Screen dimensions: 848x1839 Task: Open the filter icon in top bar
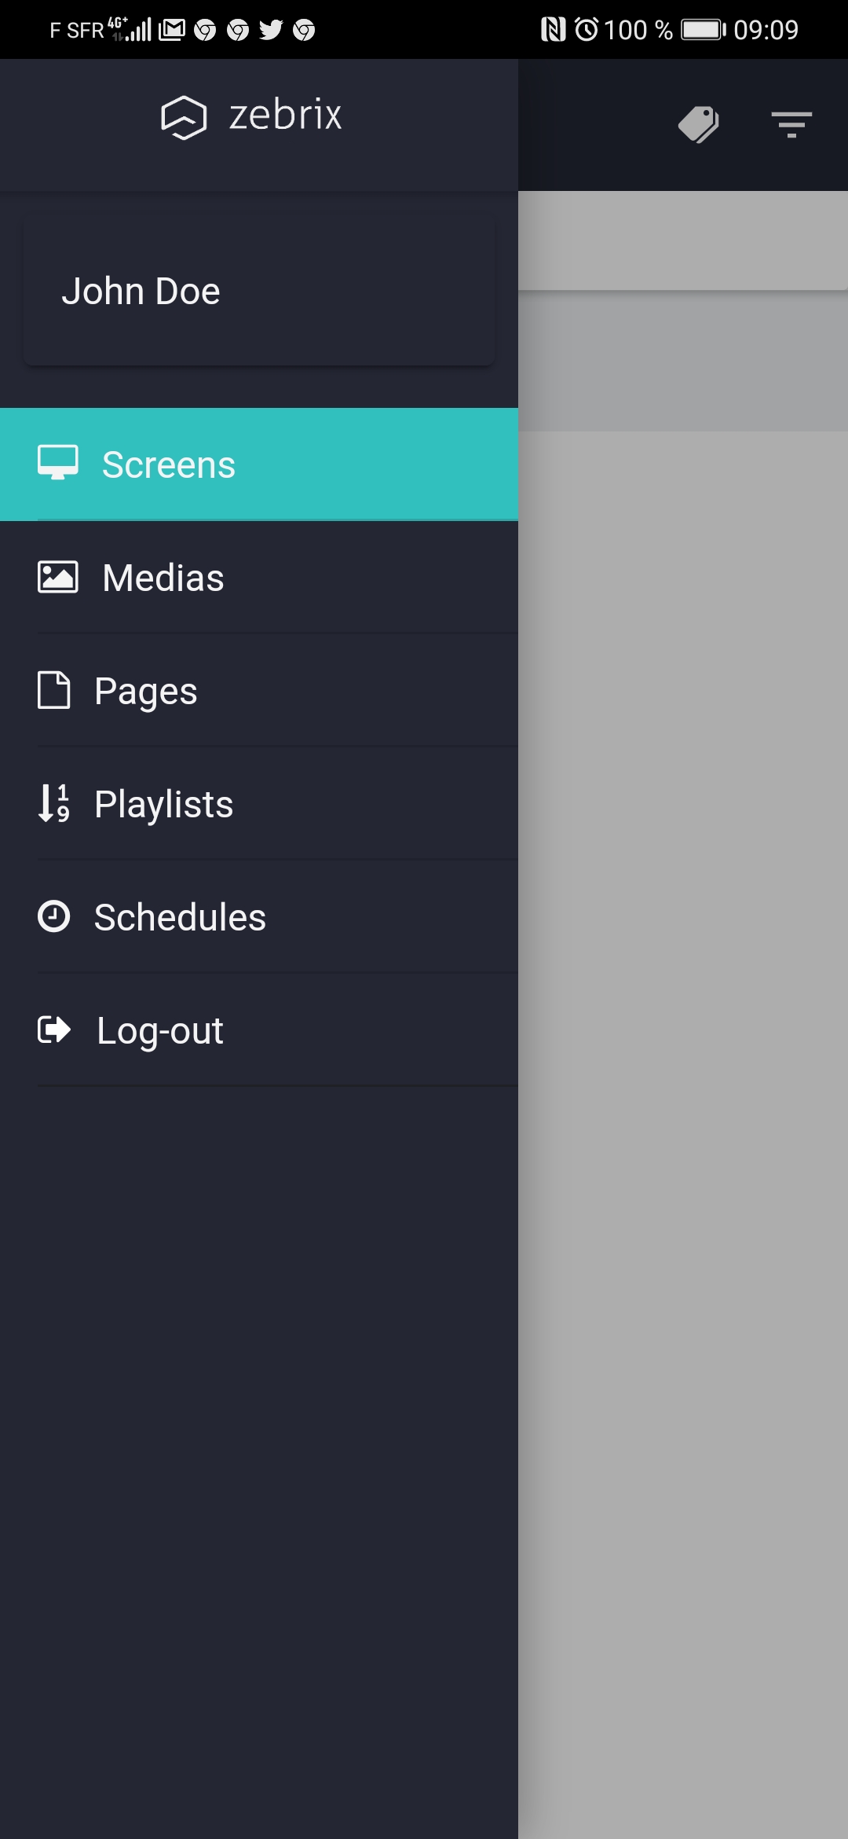tap(791, 124)
